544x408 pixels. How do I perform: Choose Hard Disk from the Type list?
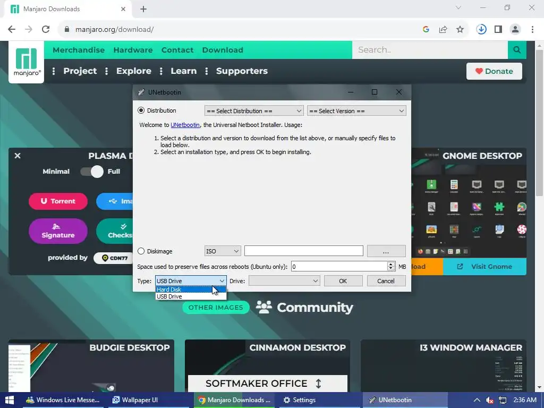pyautogui.click(x=191, y=290)
